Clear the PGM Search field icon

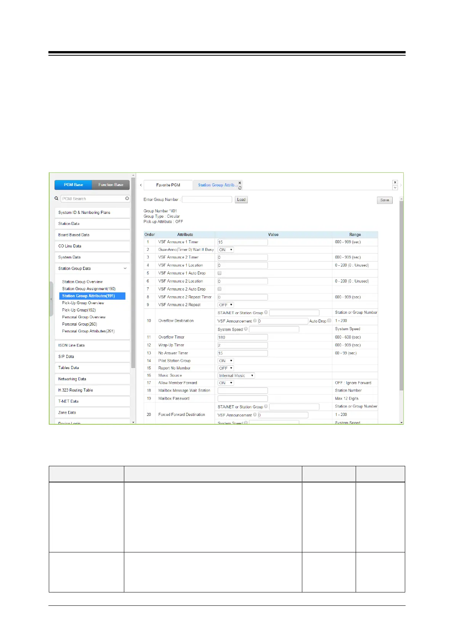[127, 199]
